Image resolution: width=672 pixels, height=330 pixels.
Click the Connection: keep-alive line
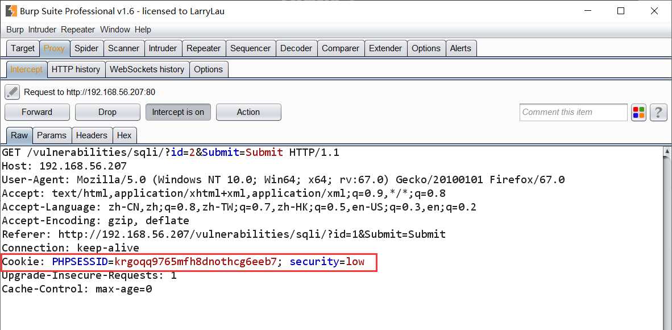(x=70, y=248)
